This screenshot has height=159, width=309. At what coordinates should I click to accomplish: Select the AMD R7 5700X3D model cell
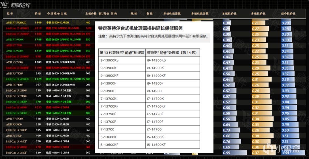(x=16, y=23)
